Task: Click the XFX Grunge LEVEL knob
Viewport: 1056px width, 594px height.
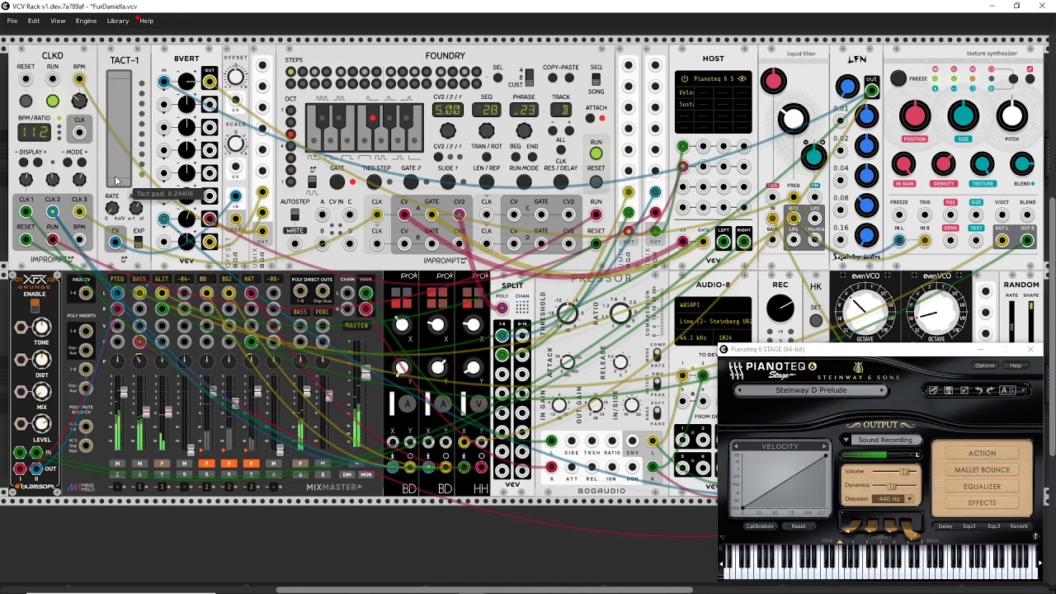Action: [41, 423]
